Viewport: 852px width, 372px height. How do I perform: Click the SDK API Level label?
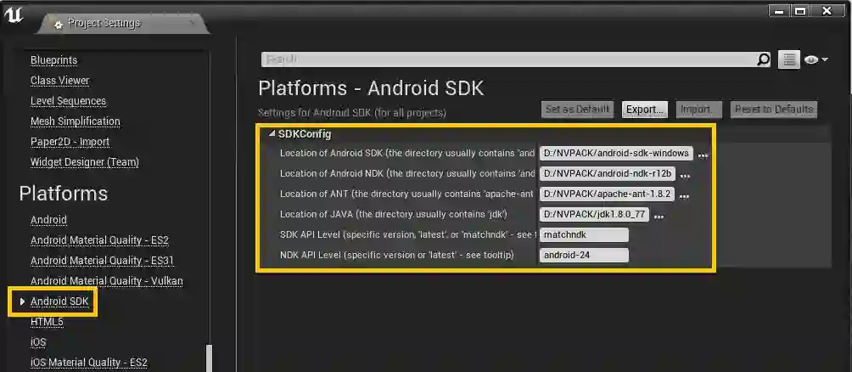pyautogui.click(x=408, y=234)
